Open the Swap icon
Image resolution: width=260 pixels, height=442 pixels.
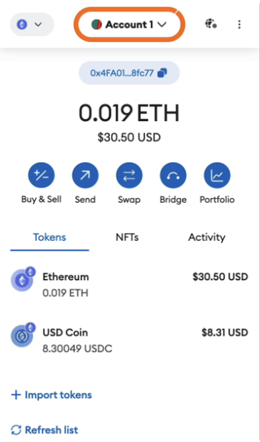pyautogui.click(x=129, y=175)
